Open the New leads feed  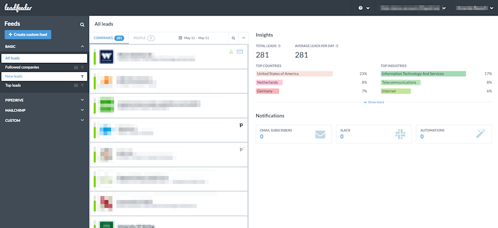point(44,76)
